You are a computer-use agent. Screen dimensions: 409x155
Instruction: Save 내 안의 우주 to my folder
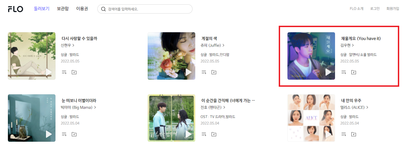click(x=354, y=134)
